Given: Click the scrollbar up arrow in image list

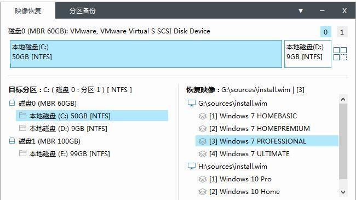Looking at the screenshot, I should coord(343,99).
